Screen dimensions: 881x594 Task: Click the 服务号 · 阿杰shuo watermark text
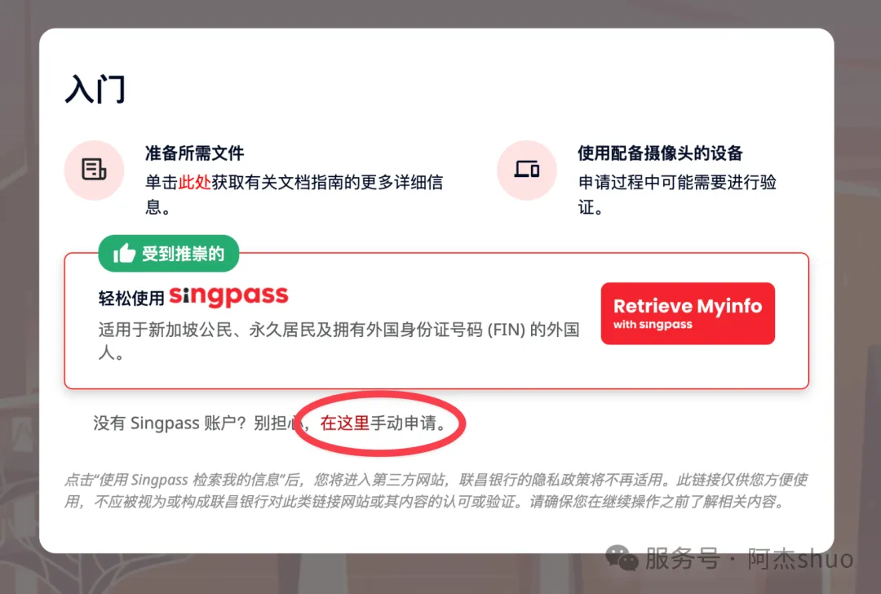(749, 559)
